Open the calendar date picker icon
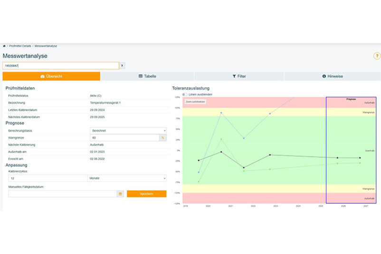Viewport: 381px width, 254px height. (120, 194)
